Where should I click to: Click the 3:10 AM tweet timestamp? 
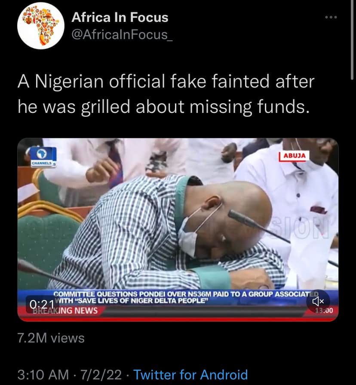[43, 374]
